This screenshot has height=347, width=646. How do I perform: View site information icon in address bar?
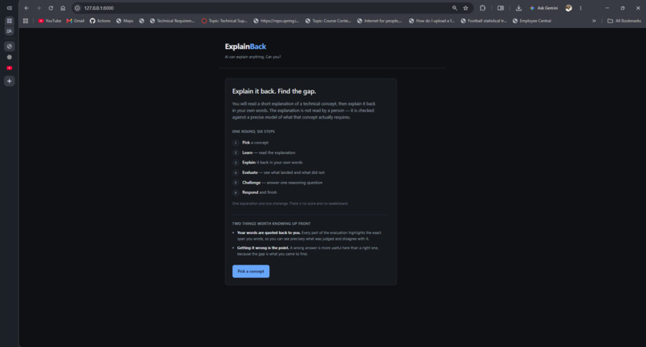pos(78,8)
